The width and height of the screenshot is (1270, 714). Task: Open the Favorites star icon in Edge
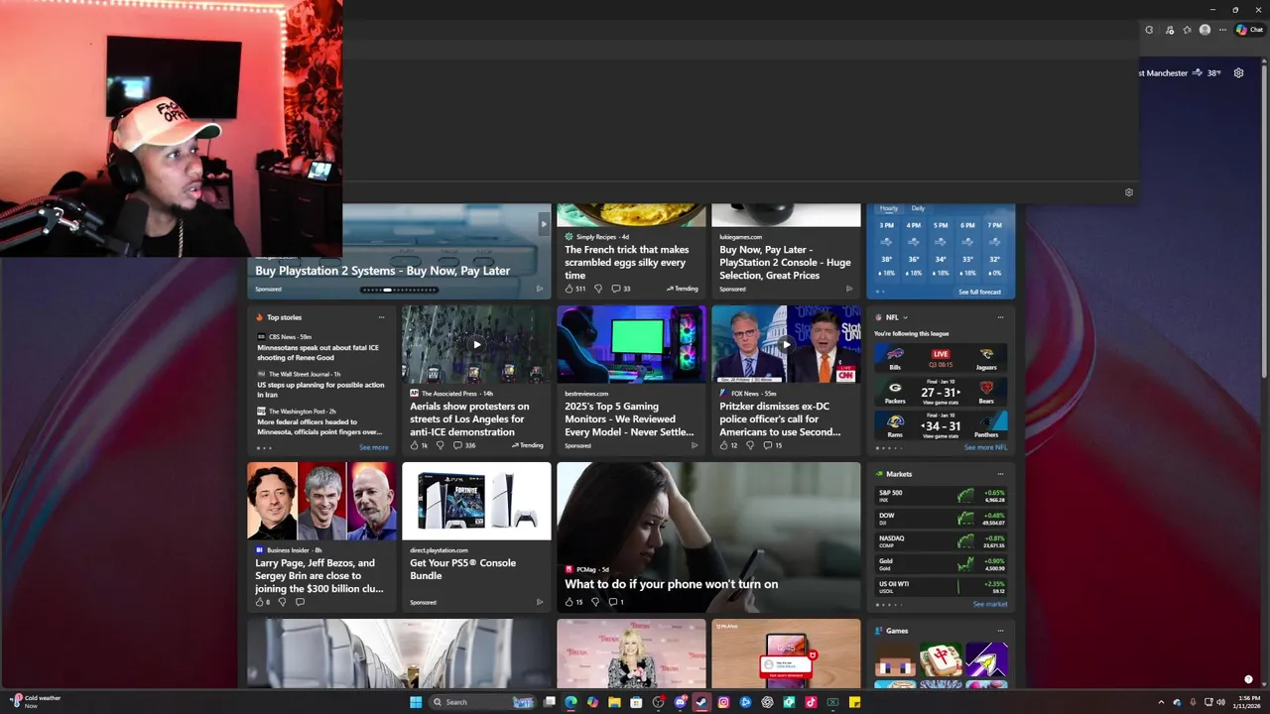click(x=1187, y=30)
